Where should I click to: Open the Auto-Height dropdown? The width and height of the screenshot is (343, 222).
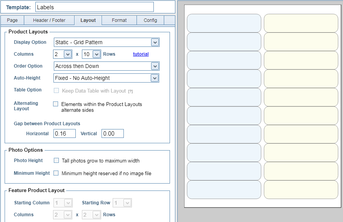(107, 78)
